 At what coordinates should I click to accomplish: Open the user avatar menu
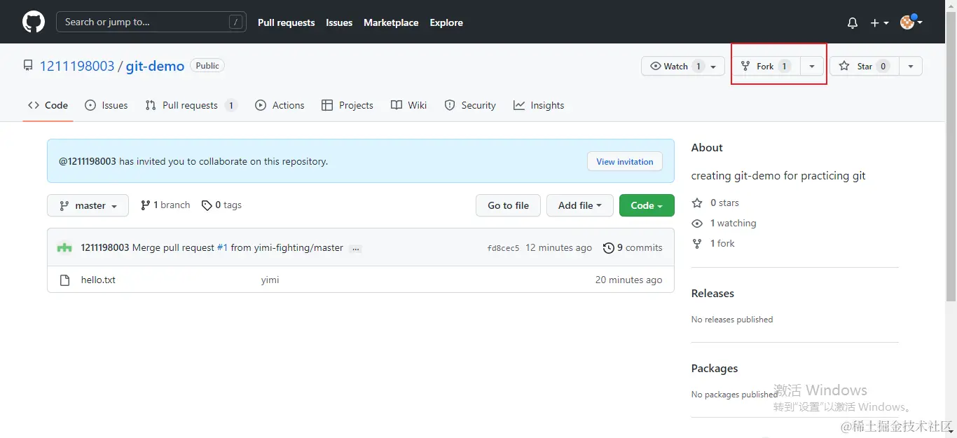(x=911, y=22)
